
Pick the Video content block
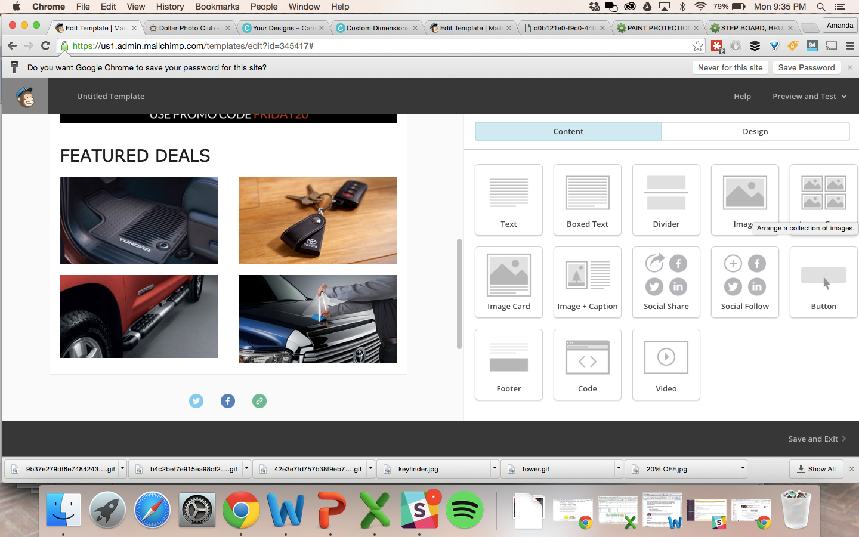[666, 365]
